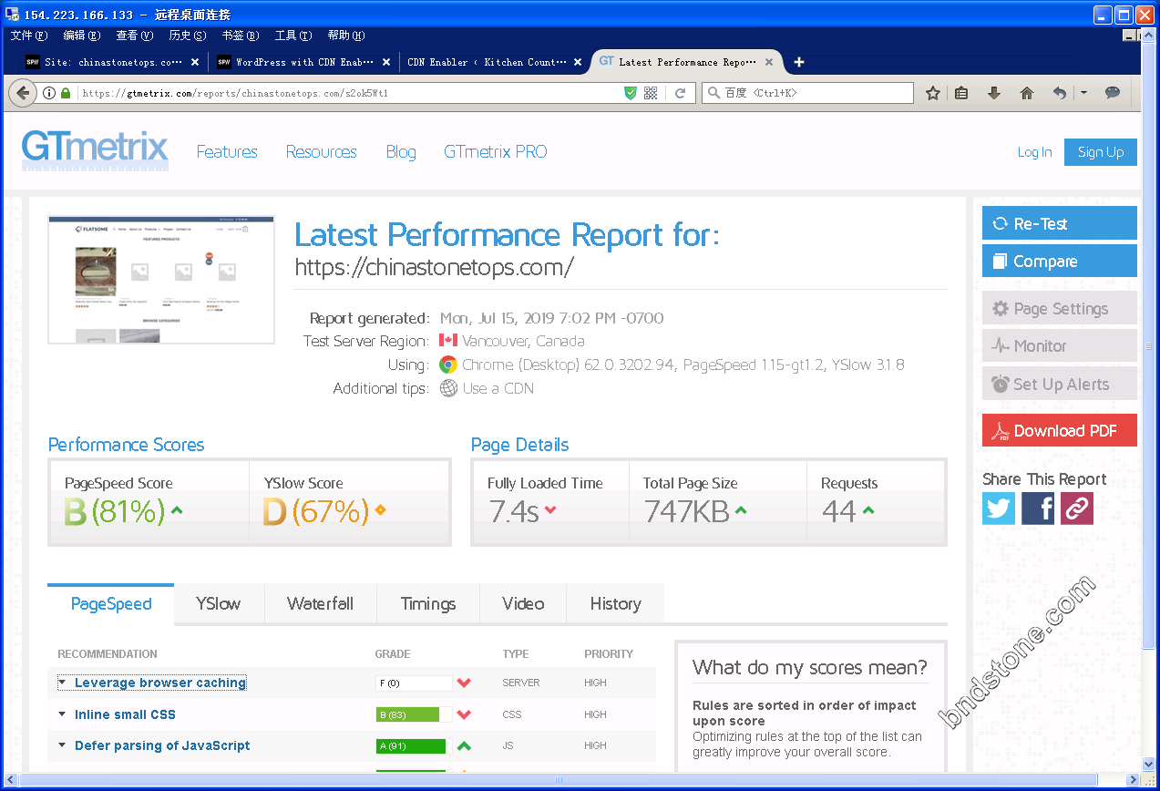The width and height of the screenshot is (1160, 791).
Task: Click the F (0) grade bar
Action: [x=414, y=683]
